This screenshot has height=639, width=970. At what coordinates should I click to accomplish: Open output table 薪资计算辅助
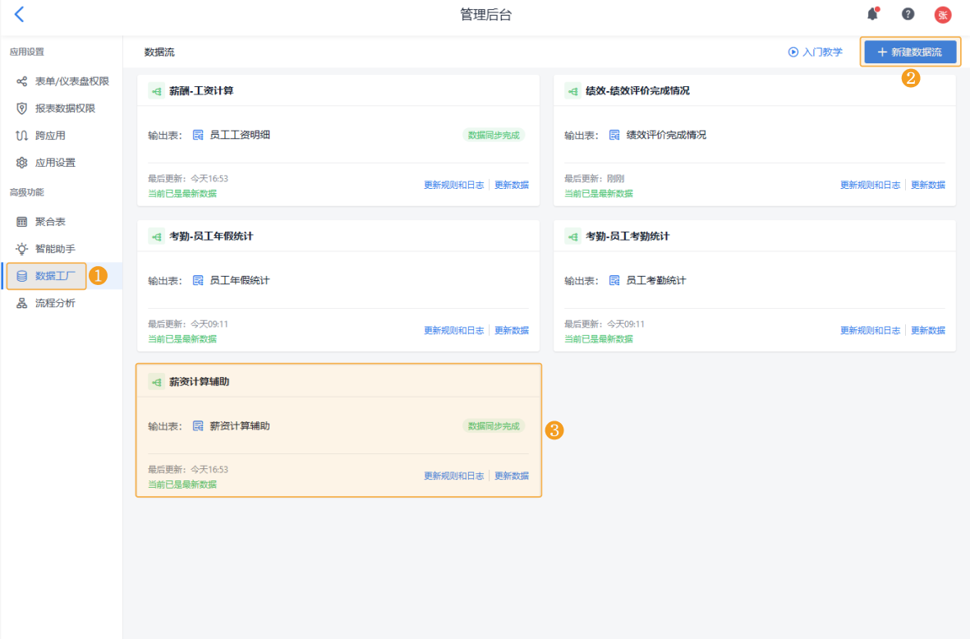(240, 425)
